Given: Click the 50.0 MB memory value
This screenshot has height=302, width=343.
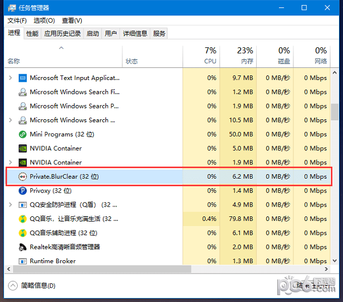Looking at the screenshot, I should point(241,134).
